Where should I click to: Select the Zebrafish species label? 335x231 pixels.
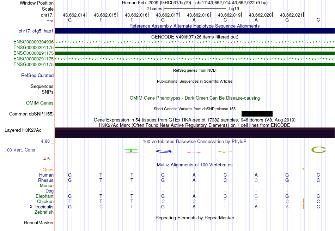[x=44, y=212]
